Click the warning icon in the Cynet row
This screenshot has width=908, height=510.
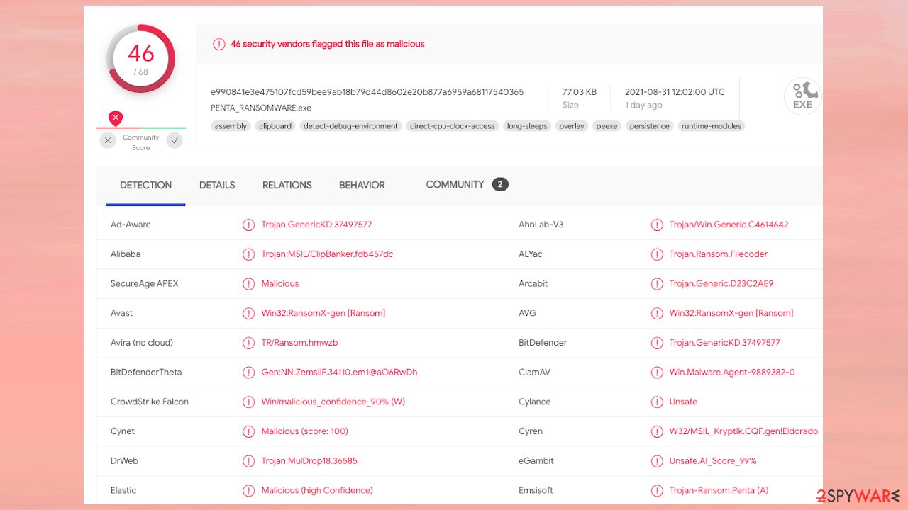click(x=248, y=431)
